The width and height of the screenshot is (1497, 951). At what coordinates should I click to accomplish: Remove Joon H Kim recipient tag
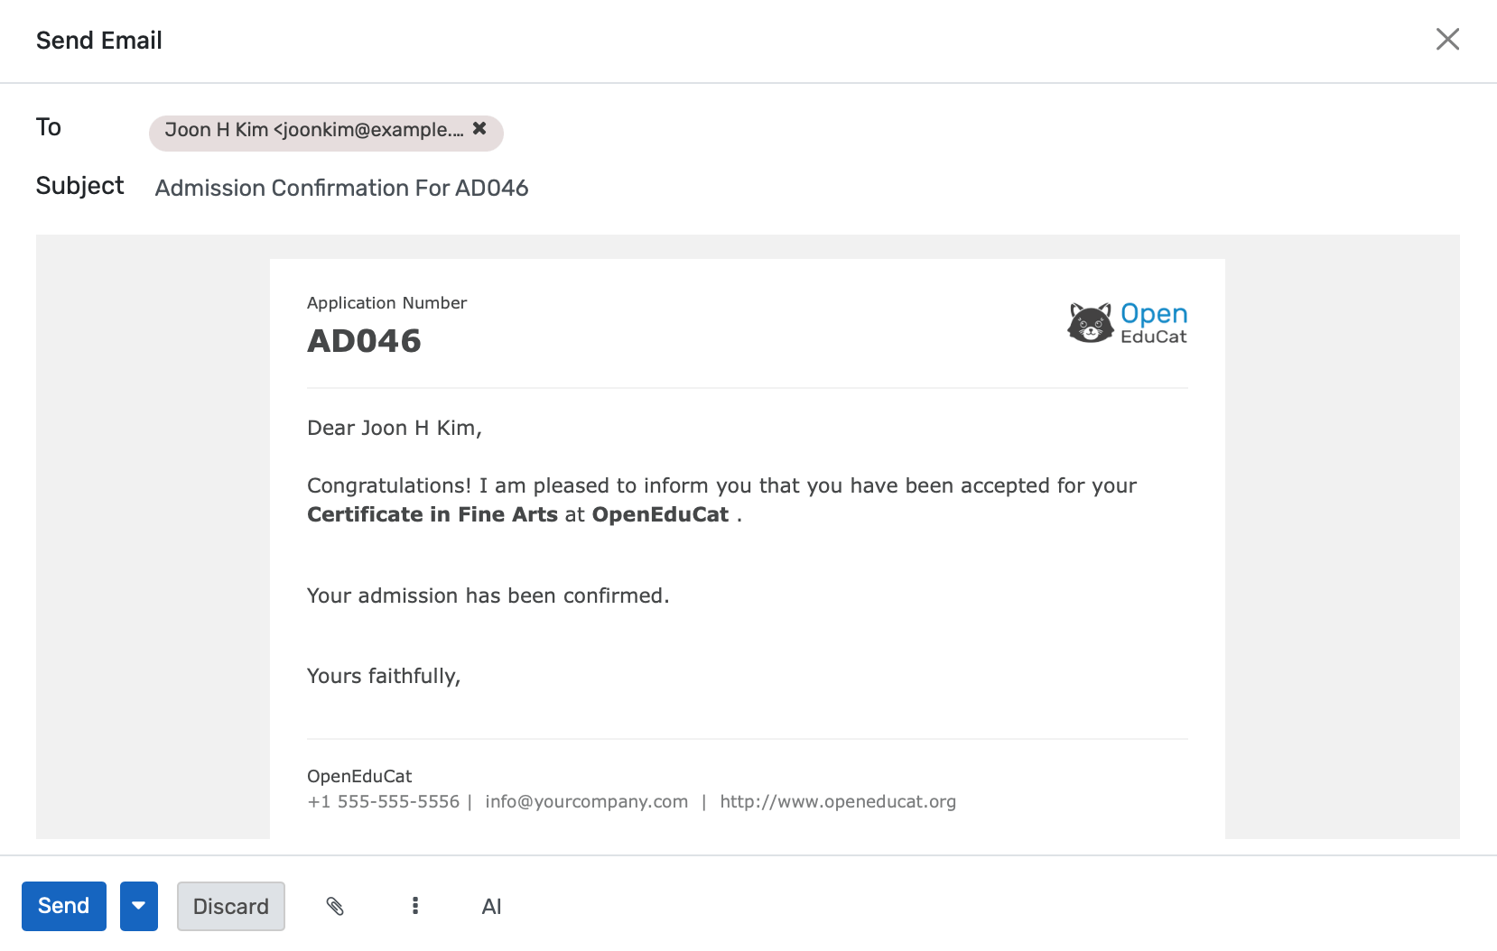pos(479,129)
